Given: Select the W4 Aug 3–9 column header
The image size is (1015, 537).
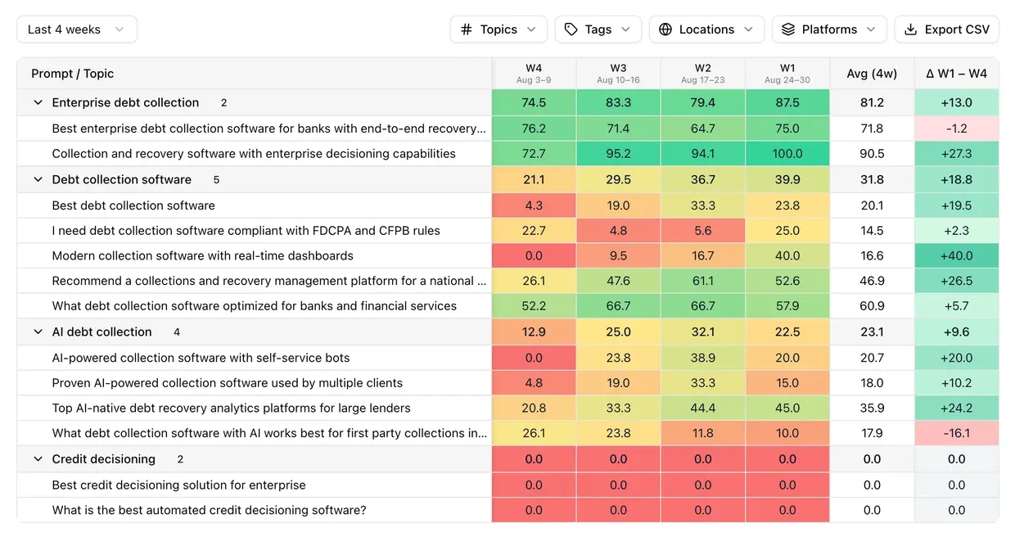Looking at the screenshot, I should (x=534, y=74).
